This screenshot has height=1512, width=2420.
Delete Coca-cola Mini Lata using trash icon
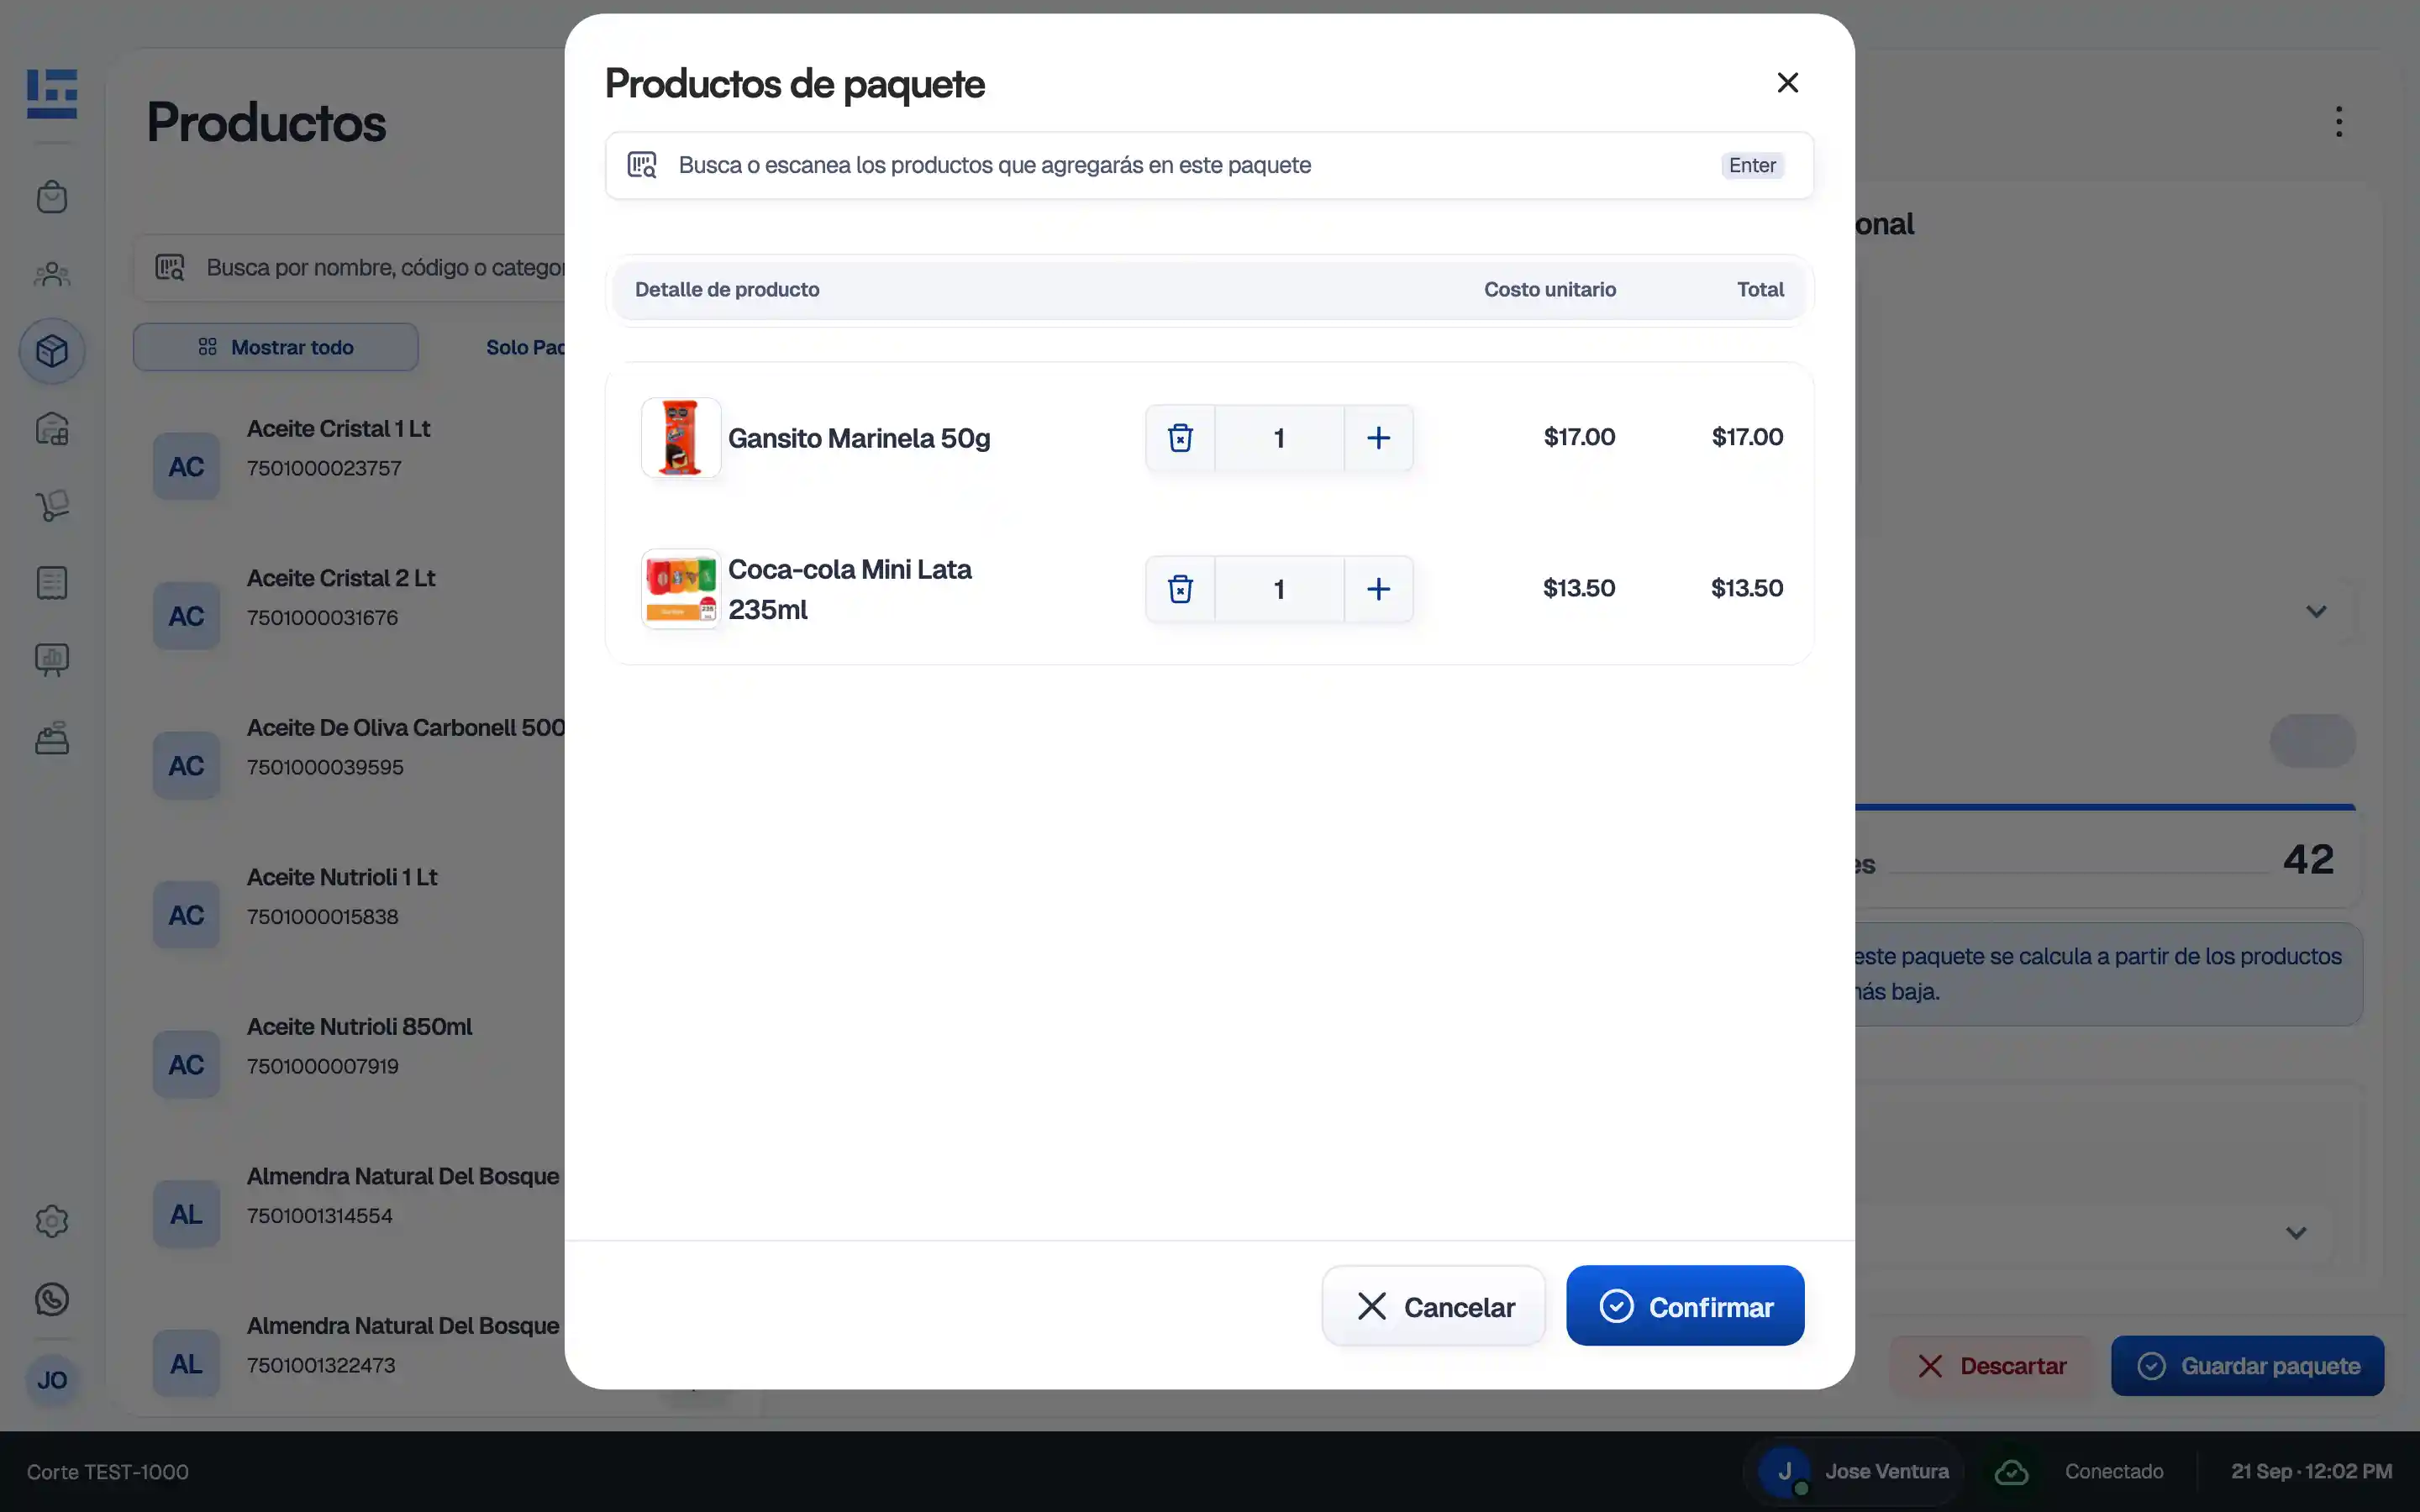pos(1180,589)
